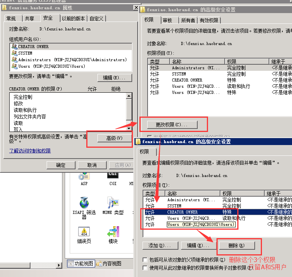Screen dimensions: 292x277
Task: Select Users (WIN-J2J4QCD03UI\Users) in properties list
Action: pyautogui.click(x=71, y=66)
